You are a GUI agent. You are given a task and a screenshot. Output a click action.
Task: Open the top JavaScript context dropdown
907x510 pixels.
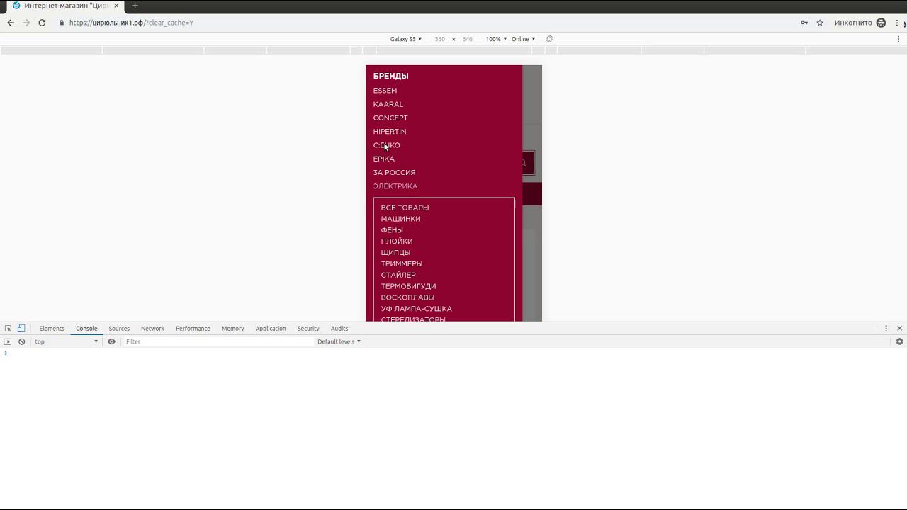(x=67, y=341)
